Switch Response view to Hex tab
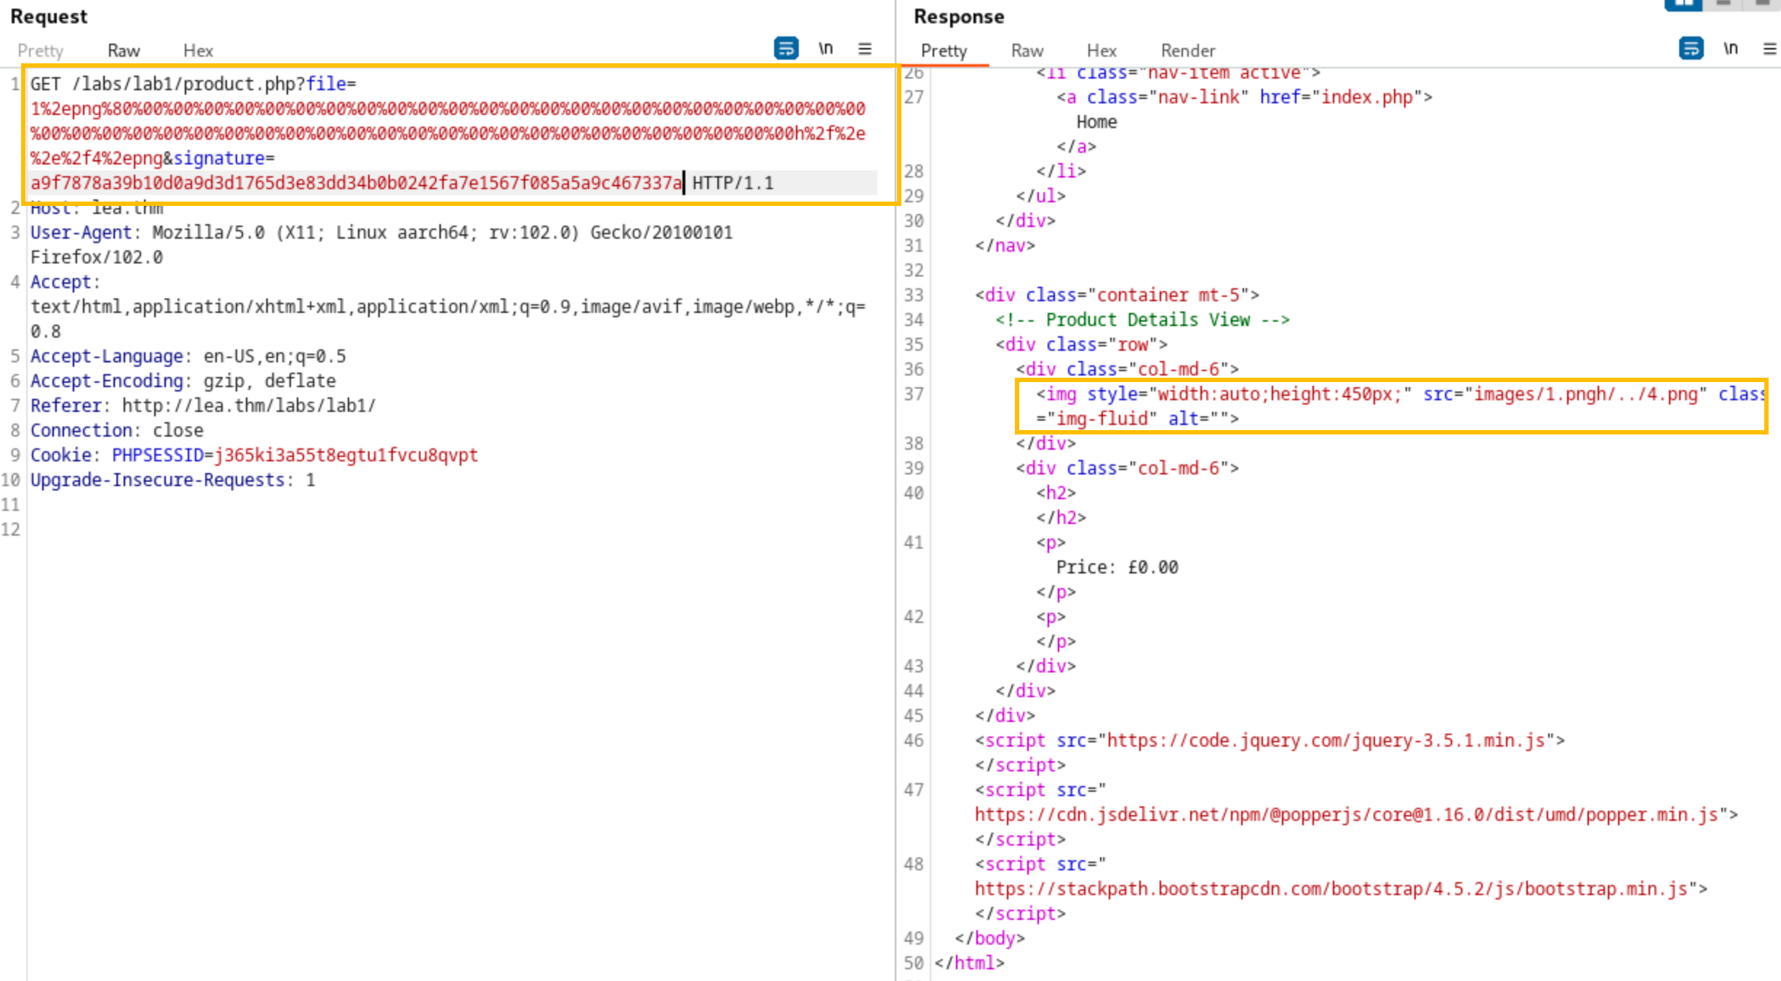 [1101, 50]
